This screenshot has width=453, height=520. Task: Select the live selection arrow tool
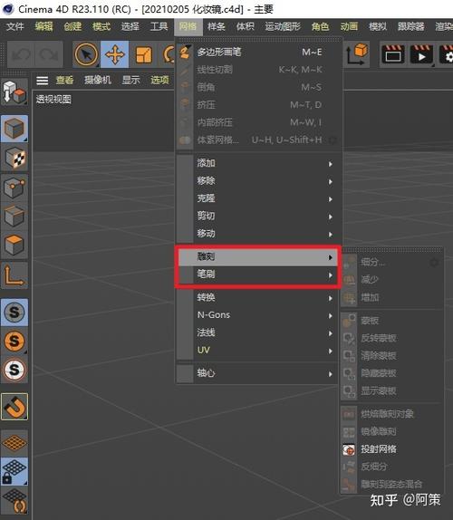[x=86, y=54]
